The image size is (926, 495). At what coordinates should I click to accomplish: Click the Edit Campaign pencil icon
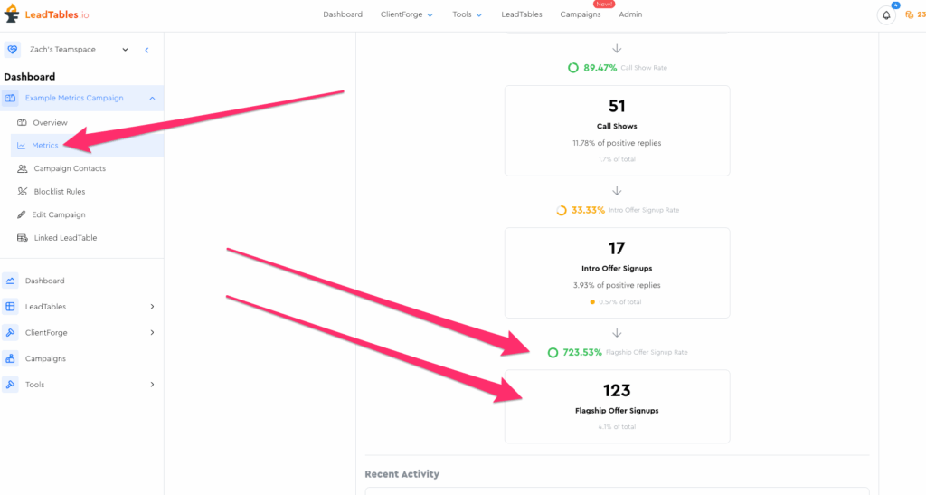tap(23, 214)
